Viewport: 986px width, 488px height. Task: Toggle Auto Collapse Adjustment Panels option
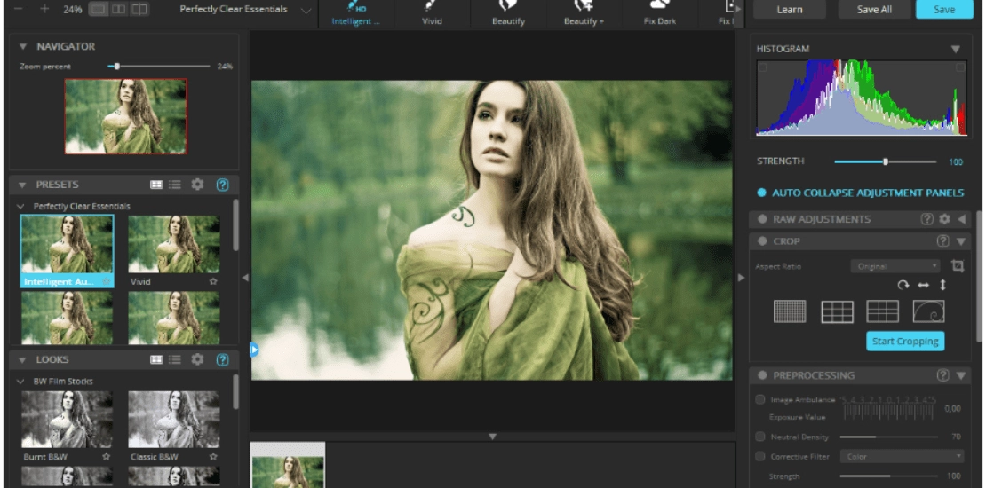point(761,193)
